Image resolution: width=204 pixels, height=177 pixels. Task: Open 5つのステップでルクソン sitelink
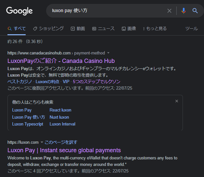[96, 81]
